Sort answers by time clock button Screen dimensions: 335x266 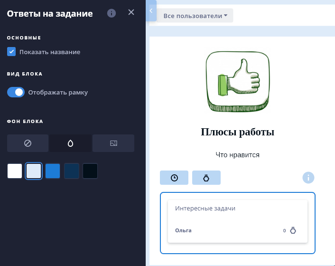click(x=174, y=178)
